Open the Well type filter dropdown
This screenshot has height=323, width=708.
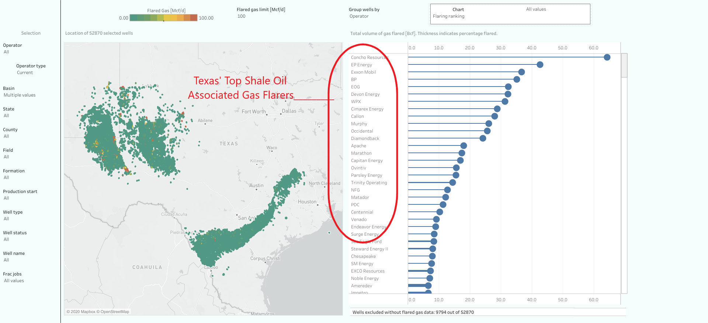(x=7, y=219)
